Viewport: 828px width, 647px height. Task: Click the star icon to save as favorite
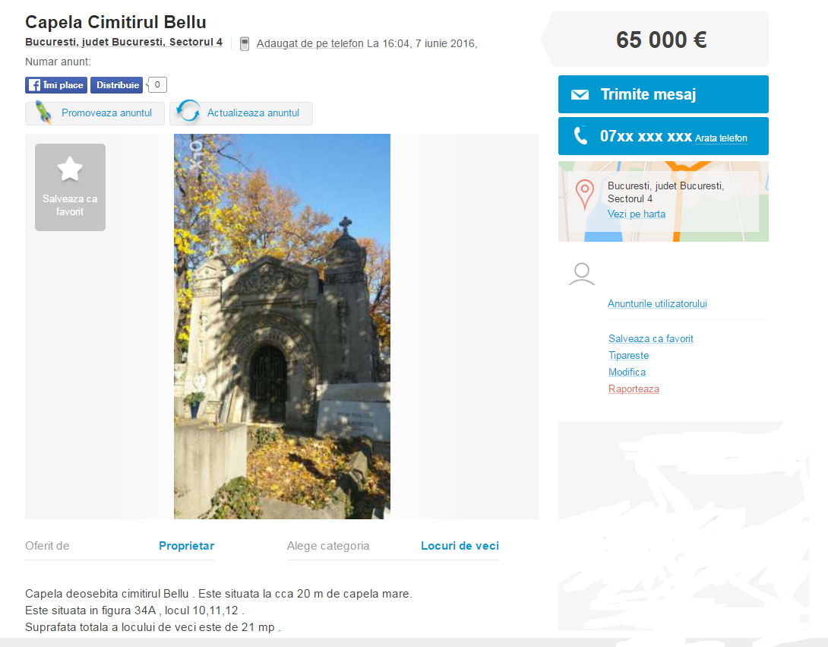point(70,169)
